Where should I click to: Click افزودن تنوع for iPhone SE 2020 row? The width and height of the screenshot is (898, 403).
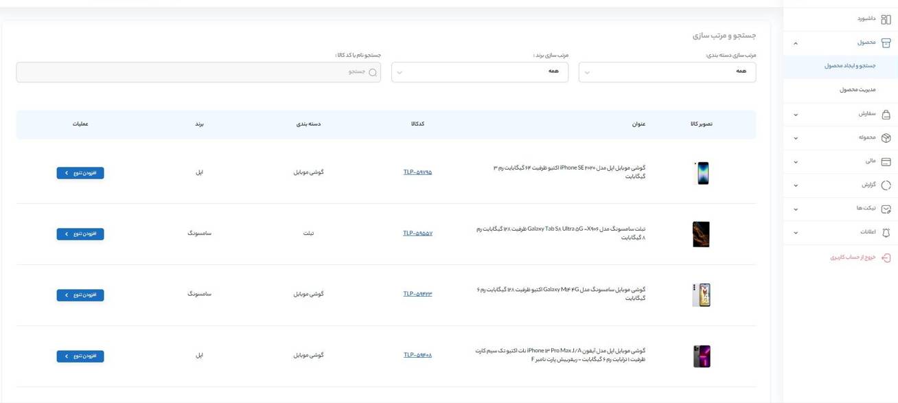coord(80,173)
